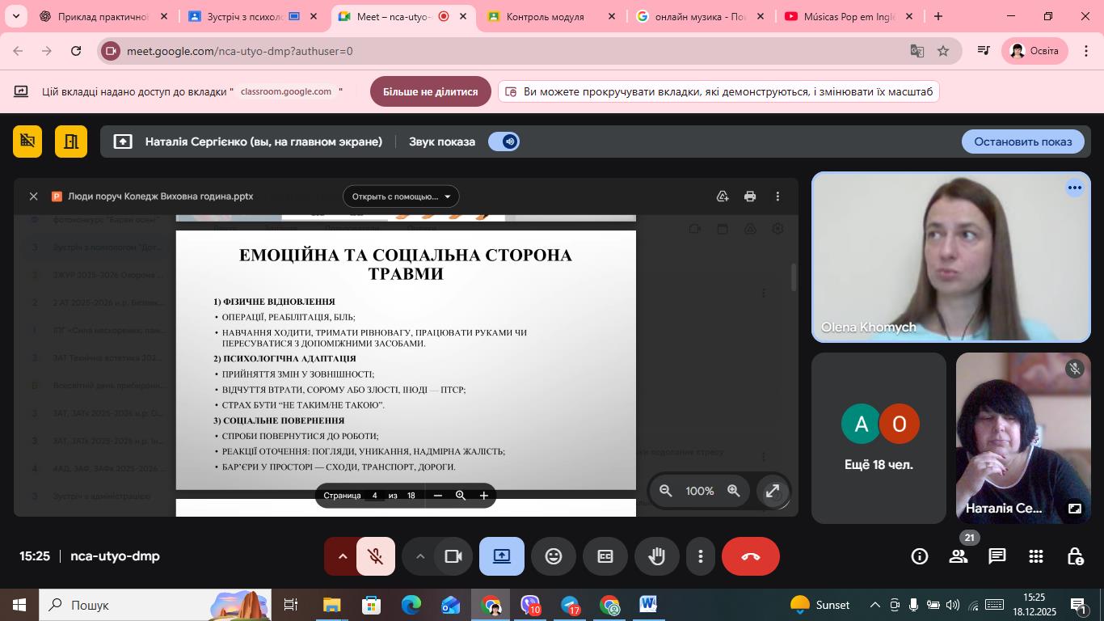Expand the microphone audio settings arrow

(x=342, y=556)
